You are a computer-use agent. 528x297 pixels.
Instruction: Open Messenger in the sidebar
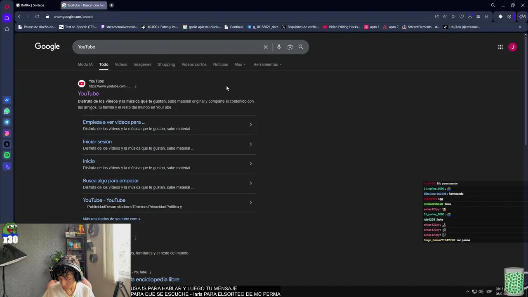7,100
